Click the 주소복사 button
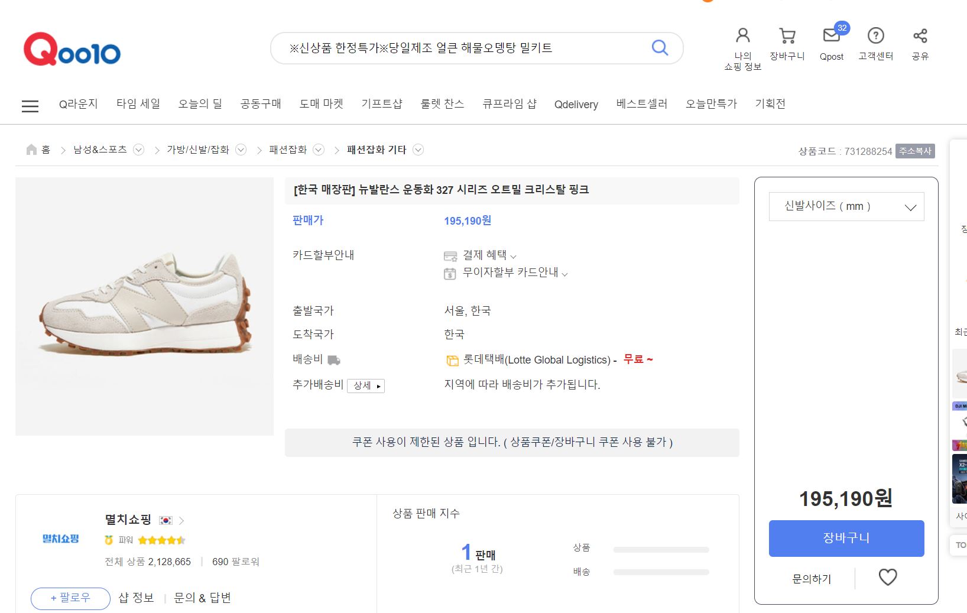This screenshot has height=613, width=967. pos(915,151)
